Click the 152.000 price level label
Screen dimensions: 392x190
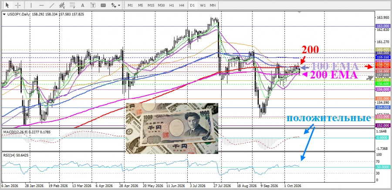[x=382, y=125]
